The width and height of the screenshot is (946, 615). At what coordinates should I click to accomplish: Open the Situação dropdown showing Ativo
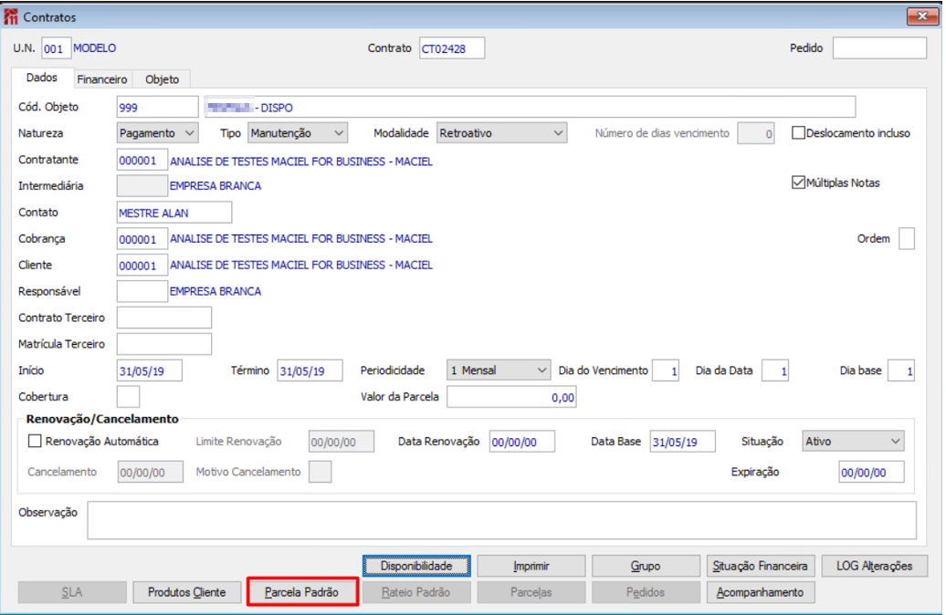pyautogui.click(x=853, y=441)
